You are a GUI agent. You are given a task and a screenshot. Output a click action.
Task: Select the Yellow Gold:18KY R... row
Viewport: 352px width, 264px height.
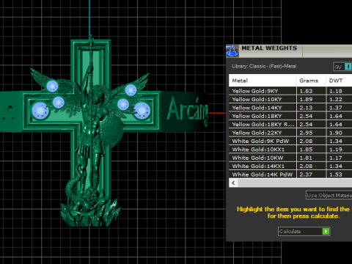pos(290,124)
